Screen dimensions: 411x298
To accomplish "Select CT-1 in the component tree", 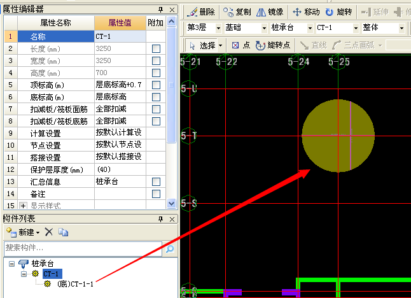I will (52, 274).
